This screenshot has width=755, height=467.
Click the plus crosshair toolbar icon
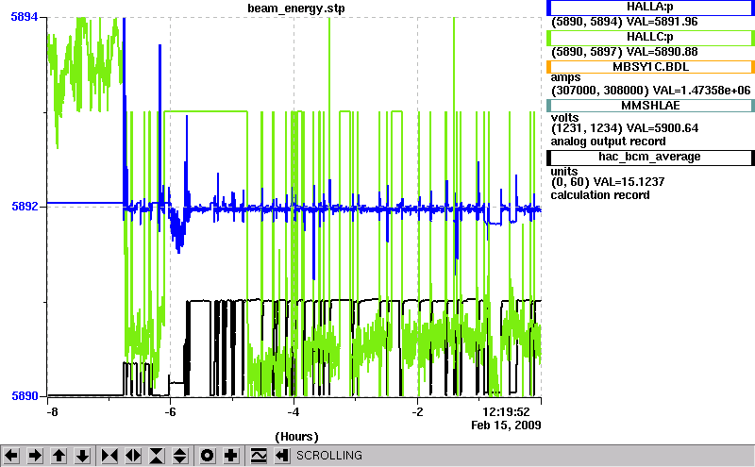[x=231, y=456]
